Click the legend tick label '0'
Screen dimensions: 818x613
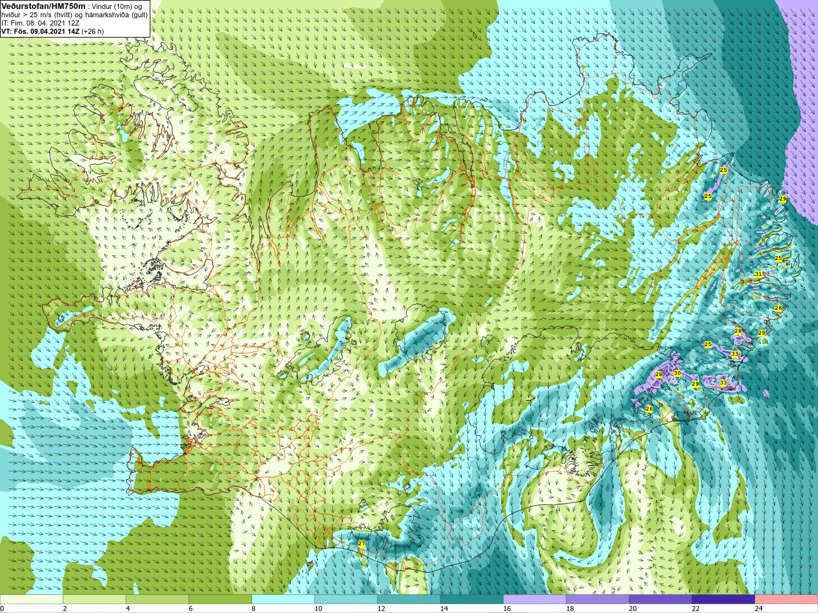pos(3,609)
